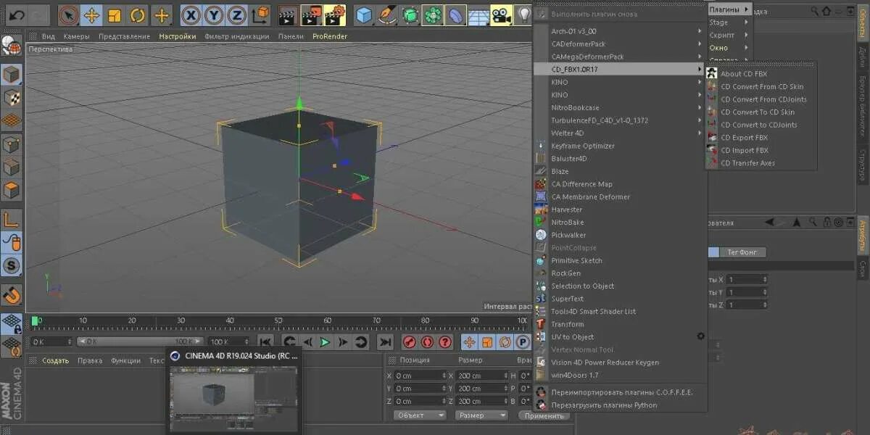Screen dimensions: 870x435
Task: Toggle the Locked Workplane icon
Action: pyautogui.click(x=12, y=323)
